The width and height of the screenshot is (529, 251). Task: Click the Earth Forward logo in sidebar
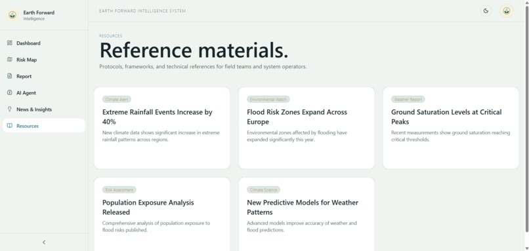(x=12, y=15)
